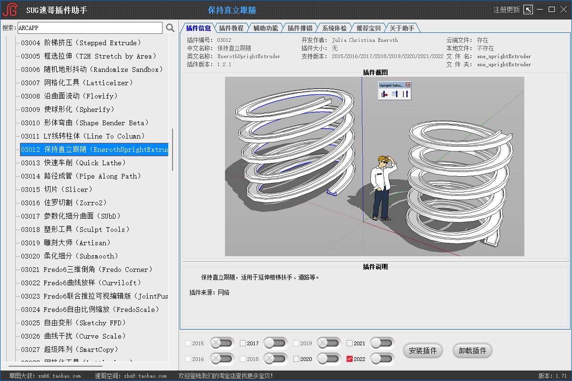Select 03024 Fredo6自由比例缩放 (FredoScale)

pyautogui.click(x=90, y=310)
